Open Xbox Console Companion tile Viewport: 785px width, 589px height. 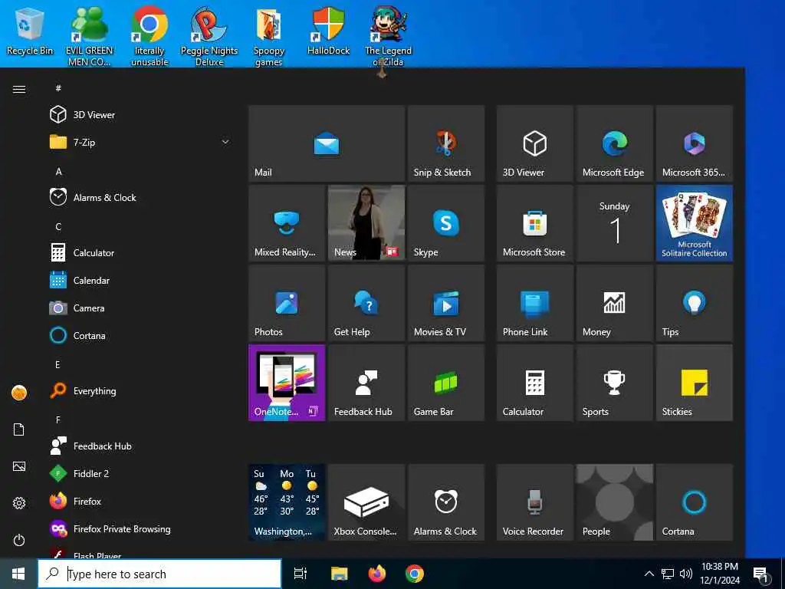click(x=366, y=502)
